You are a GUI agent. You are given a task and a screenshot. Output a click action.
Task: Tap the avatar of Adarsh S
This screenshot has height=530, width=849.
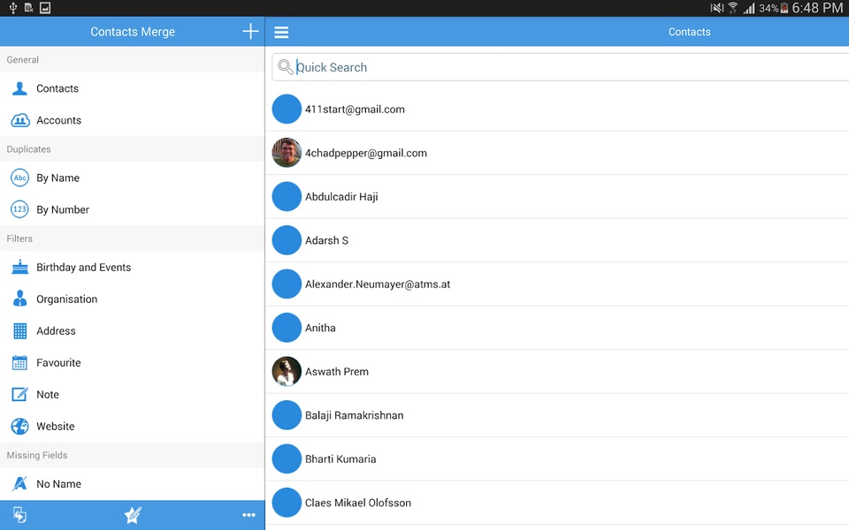[287, 240]
